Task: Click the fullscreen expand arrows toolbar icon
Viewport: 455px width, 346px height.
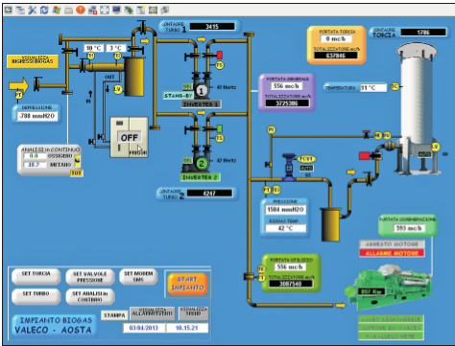Action: pos(105,11)
